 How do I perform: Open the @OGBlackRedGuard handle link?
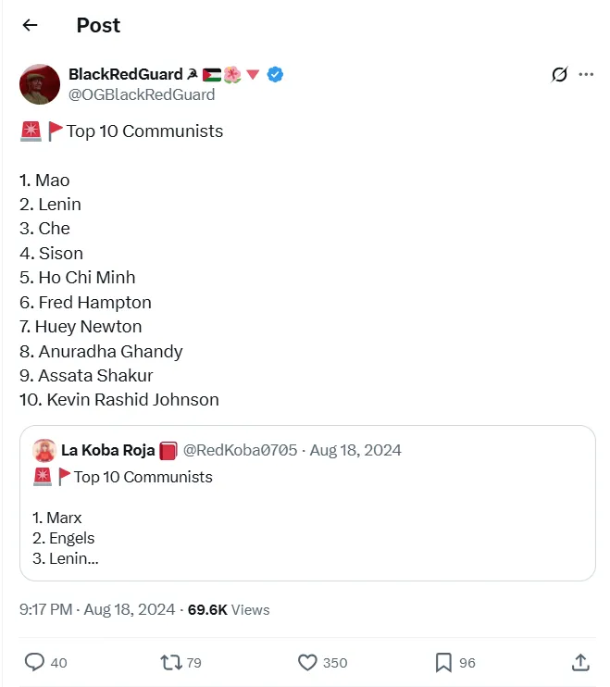142,94
